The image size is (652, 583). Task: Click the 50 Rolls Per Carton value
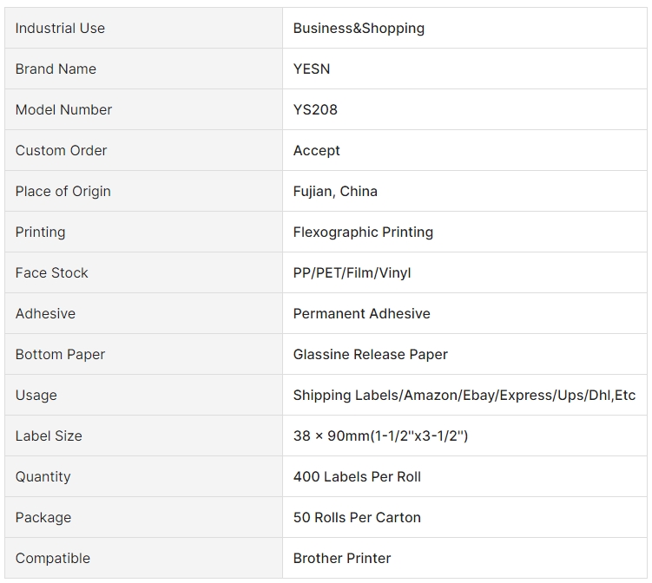click(357, 518)
